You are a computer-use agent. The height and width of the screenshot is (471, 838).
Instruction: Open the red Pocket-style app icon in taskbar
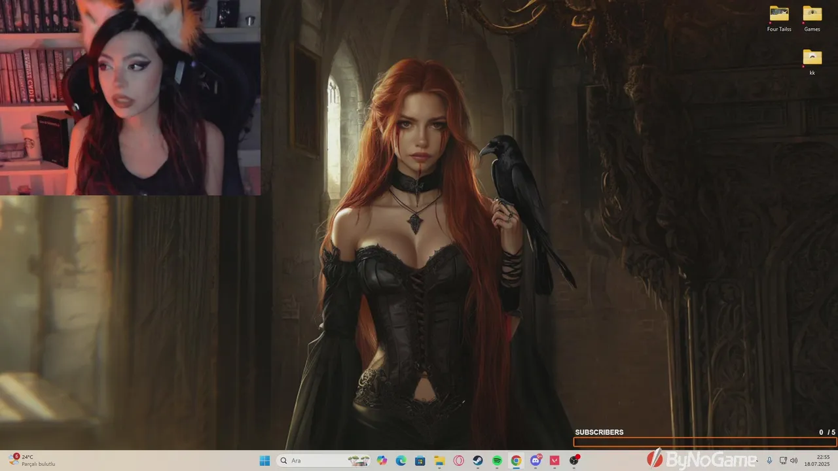tap(555, 461)
